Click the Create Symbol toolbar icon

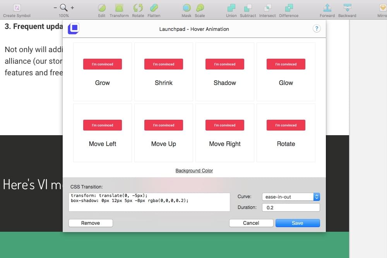tap(17, 8)
